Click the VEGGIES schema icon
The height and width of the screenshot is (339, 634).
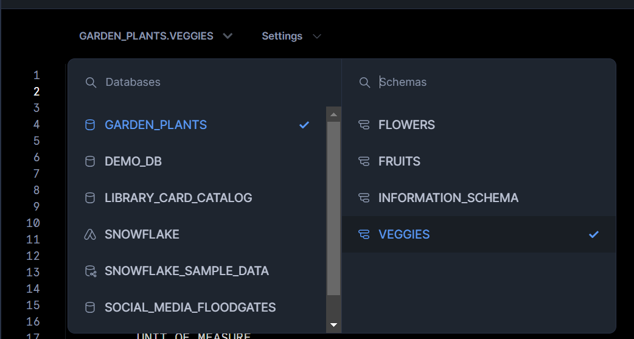coord(364,234)
